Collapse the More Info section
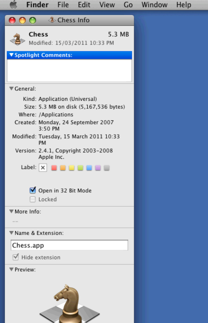This screenshot has height=323, width=208. (x=11, y=211)
